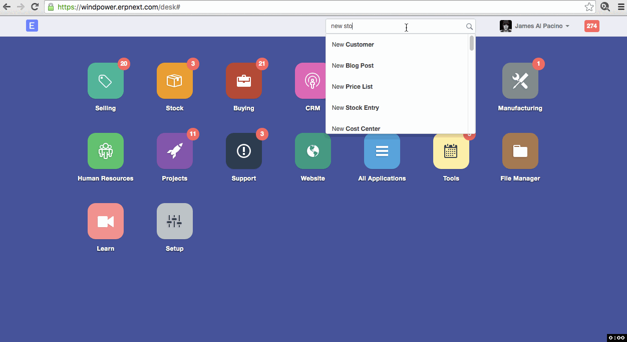Open the Tools calendar icon

(x=451, y=151)
